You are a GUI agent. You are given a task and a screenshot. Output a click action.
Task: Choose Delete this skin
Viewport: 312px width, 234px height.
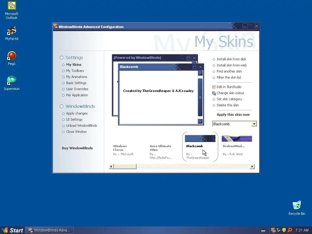click(227, 105)
